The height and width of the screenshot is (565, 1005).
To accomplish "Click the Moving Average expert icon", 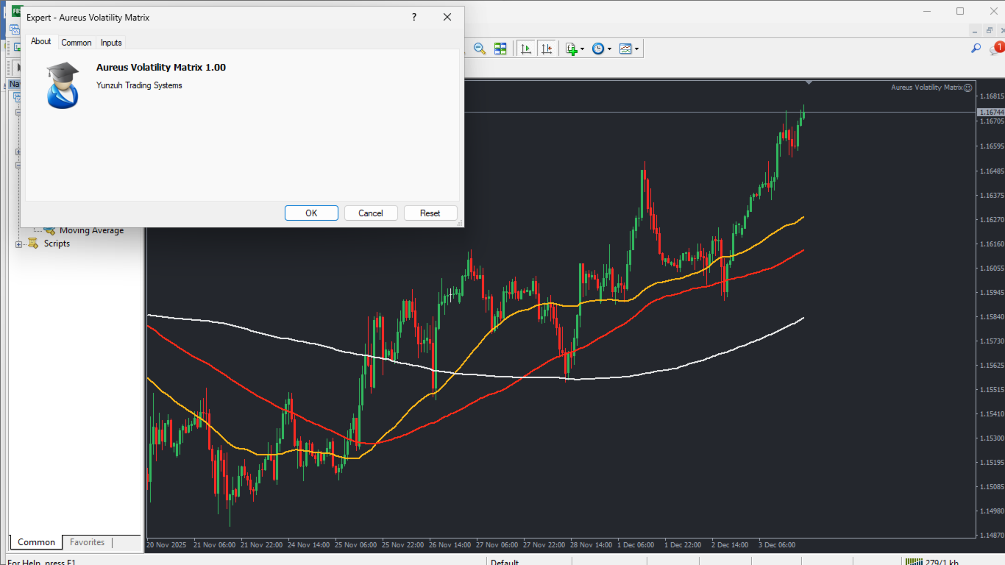I will pos(49,230).
